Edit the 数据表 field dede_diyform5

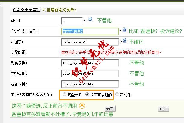tap(90, 42)
